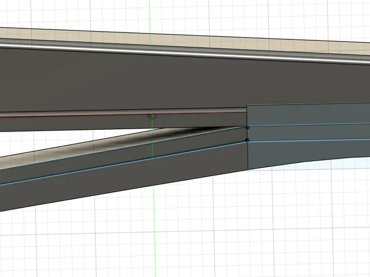Screen dimensions: 370x277
Task: Select the bright blue diagonal sketch line
Action: [x=123, y=164]
